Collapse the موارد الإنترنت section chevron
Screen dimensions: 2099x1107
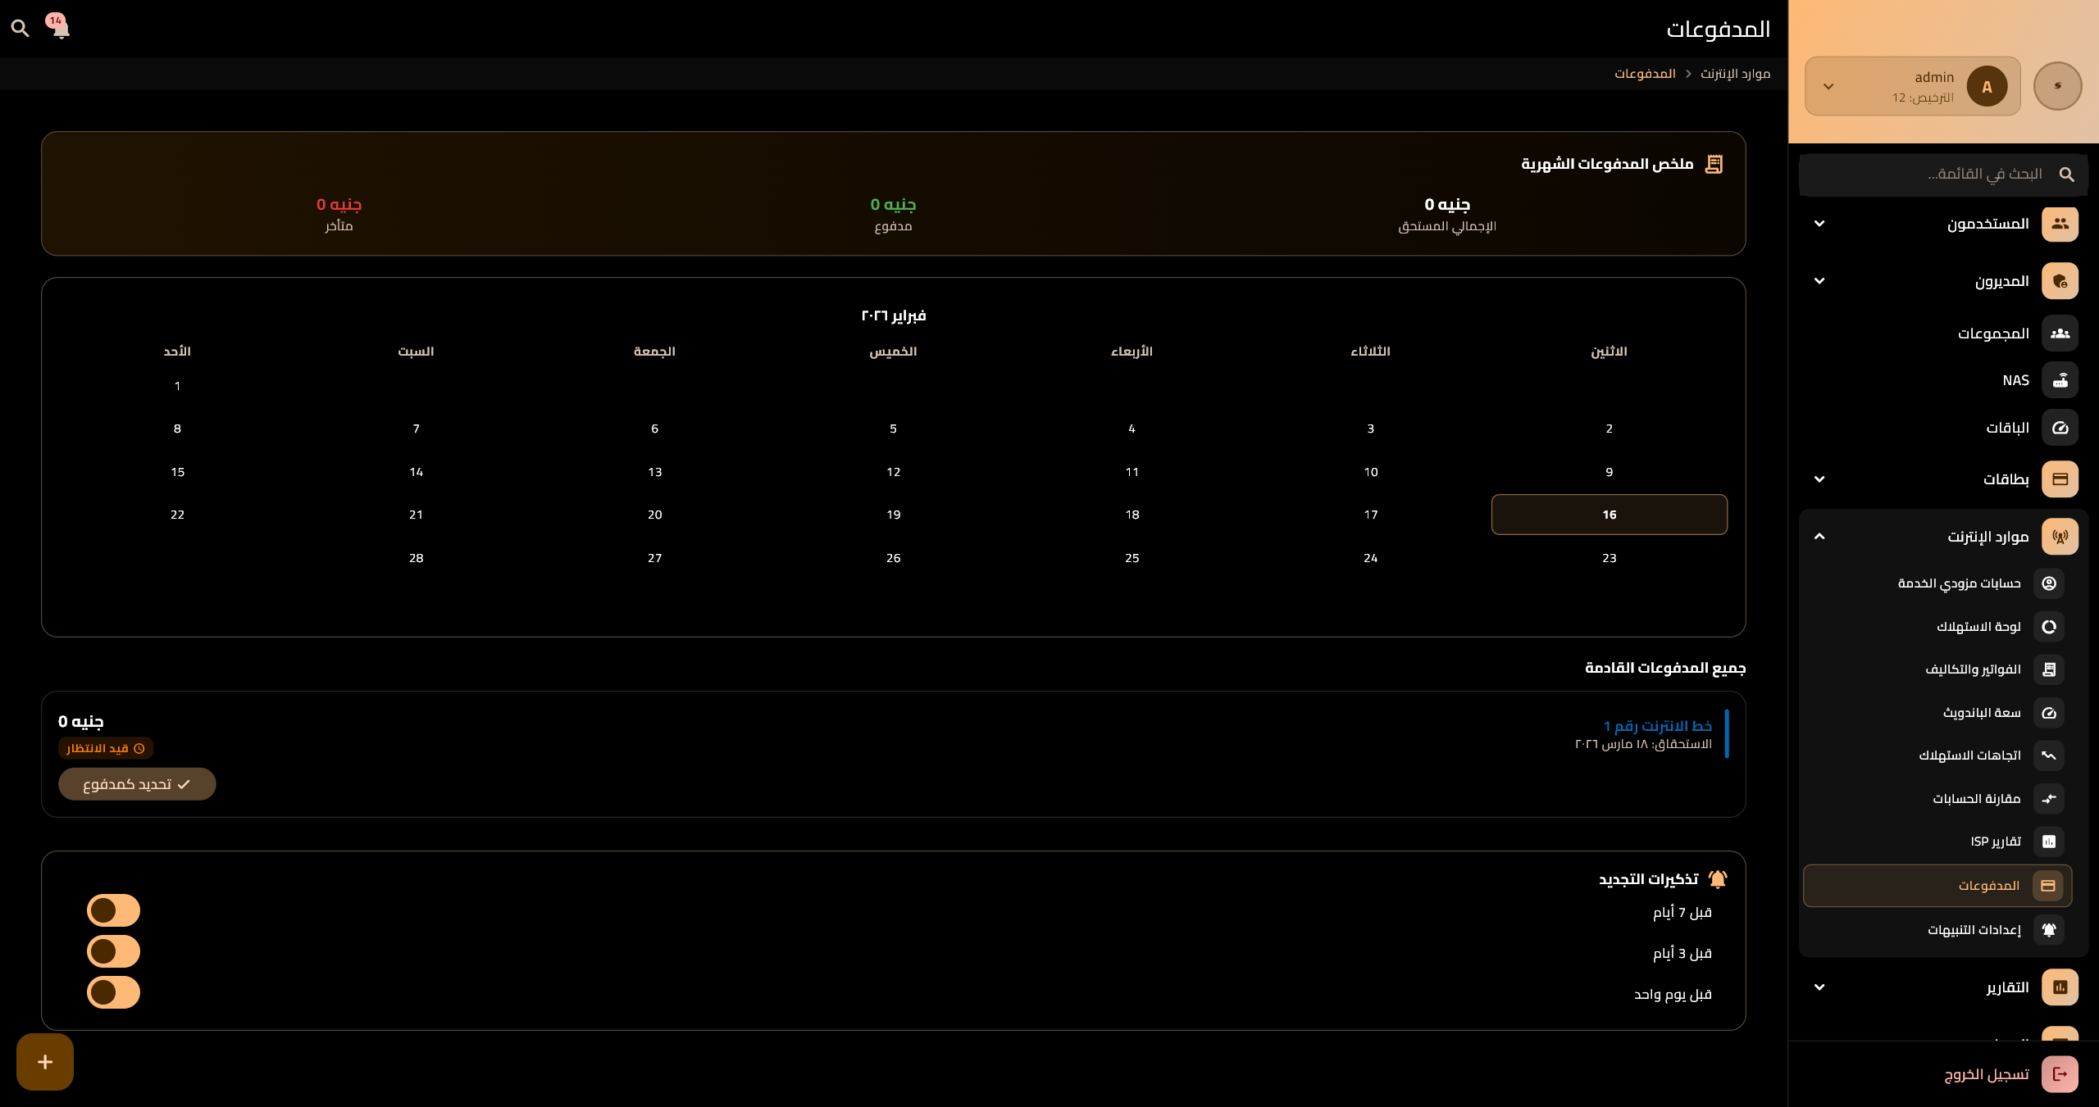(x=1819, y=537)
